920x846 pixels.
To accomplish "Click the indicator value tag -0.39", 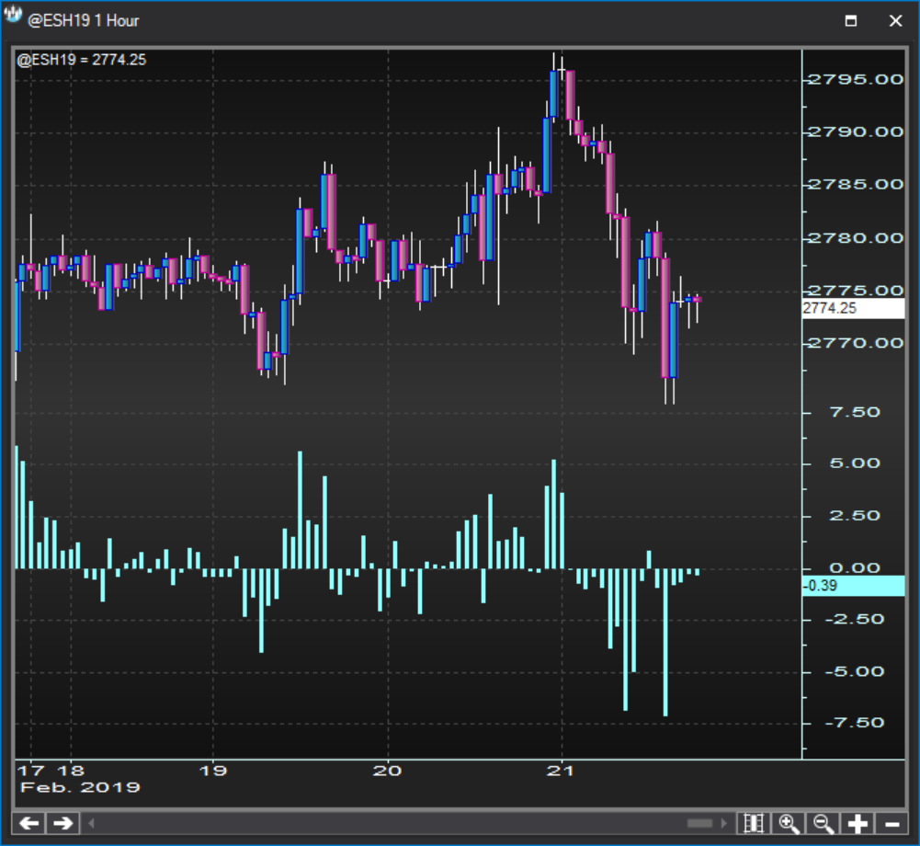I will point(853,586).
